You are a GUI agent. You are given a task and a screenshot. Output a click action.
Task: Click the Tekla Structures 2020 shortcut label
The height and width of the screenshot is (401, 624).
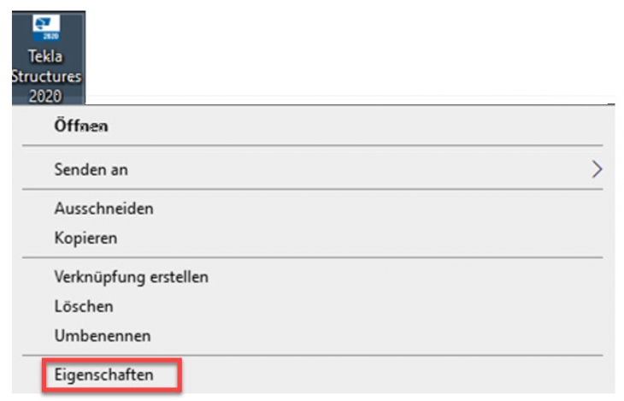pyautogui.click(x=46, y=76)
